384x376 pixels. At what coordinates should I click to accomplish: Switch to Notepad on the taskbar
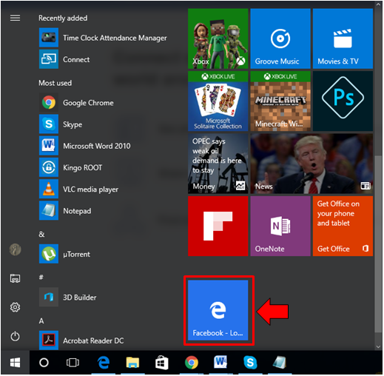click(x=280, y=363)
